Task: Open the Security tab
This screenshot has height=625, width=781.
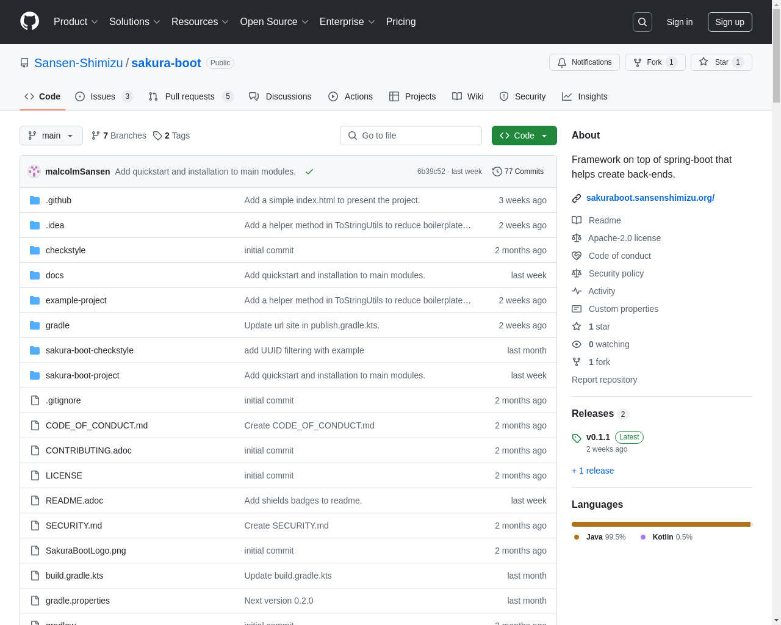Action: [522, 96]
